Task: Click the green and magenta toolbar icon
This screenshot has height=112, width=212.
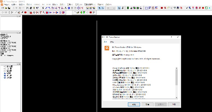Action: tap(134, 8)
